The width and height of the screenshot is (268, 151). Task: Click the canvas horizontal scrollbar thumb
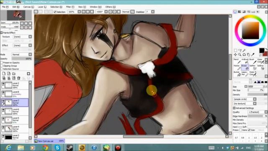(x=143, y=136)
